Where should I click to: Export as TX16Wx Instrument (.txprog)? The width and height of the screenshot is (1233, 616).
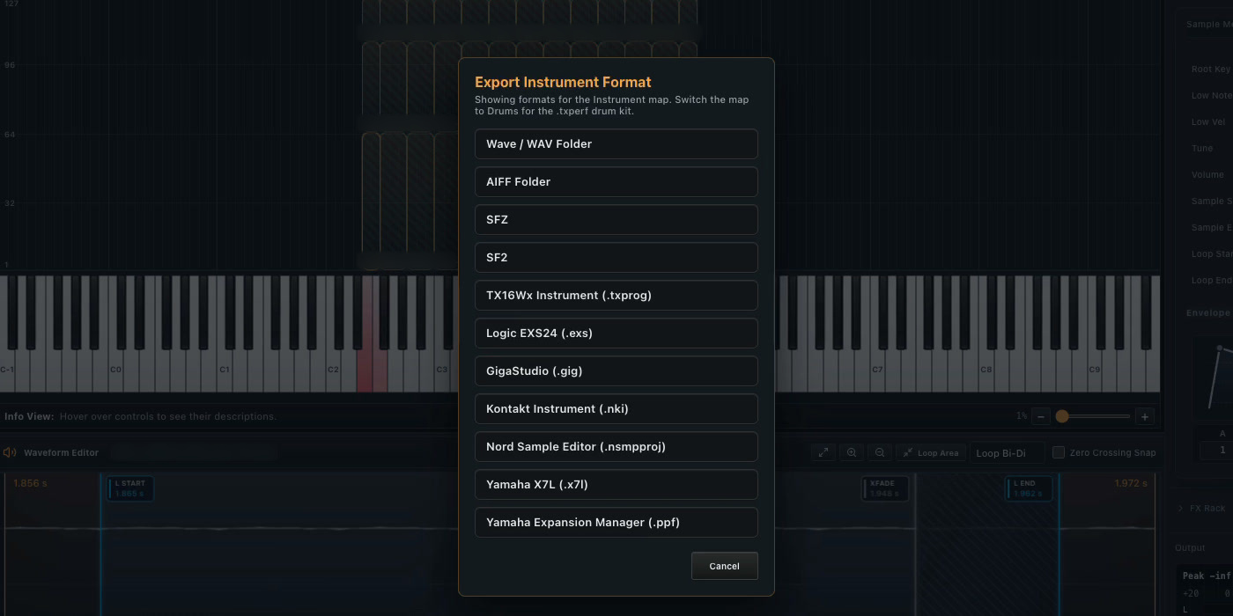pyautogui.click(x=616, y=296)
